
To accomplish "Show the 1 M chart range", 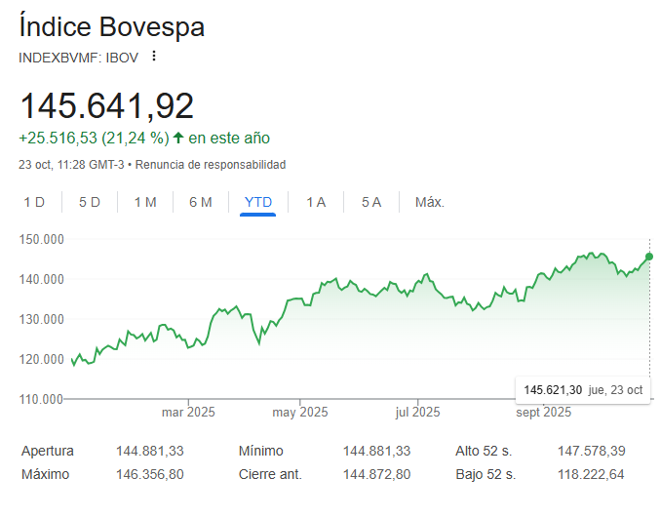I will 145,202.
